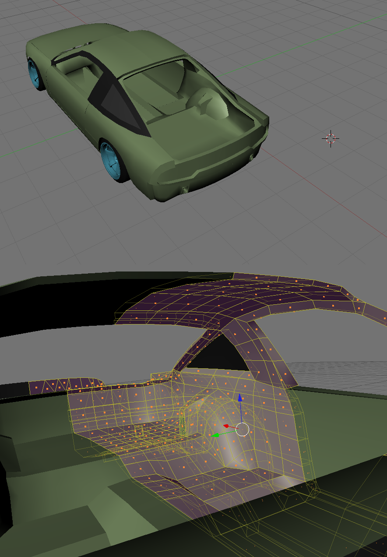Click the 3D cursor crosshair in the upper viewport
This screenshot has width=387, height=557.
click(x=331, y=139)
